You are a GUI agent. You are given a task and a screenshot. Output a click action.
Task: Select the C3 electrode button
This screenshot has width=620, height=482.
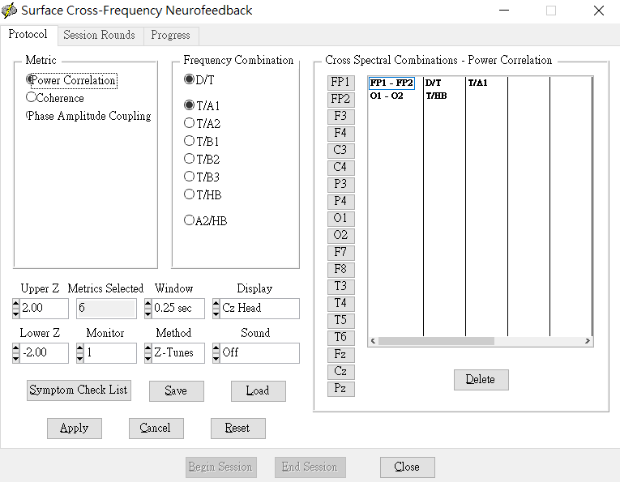341,151
